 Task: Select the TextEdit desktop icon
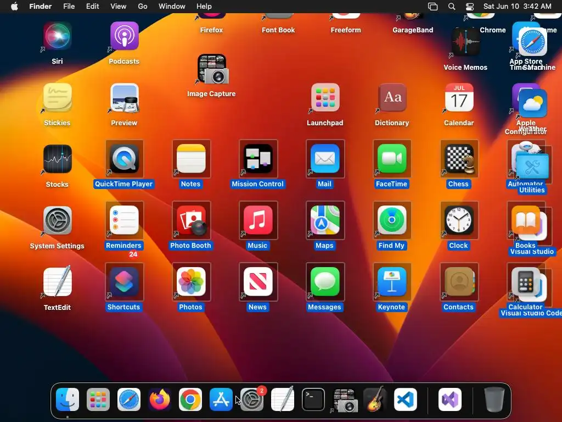point(57,282)
